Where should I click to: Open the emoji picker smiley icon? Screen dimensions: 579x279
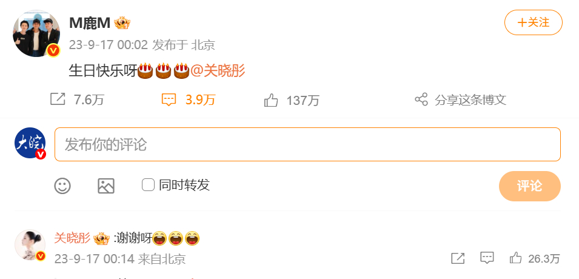62,186
